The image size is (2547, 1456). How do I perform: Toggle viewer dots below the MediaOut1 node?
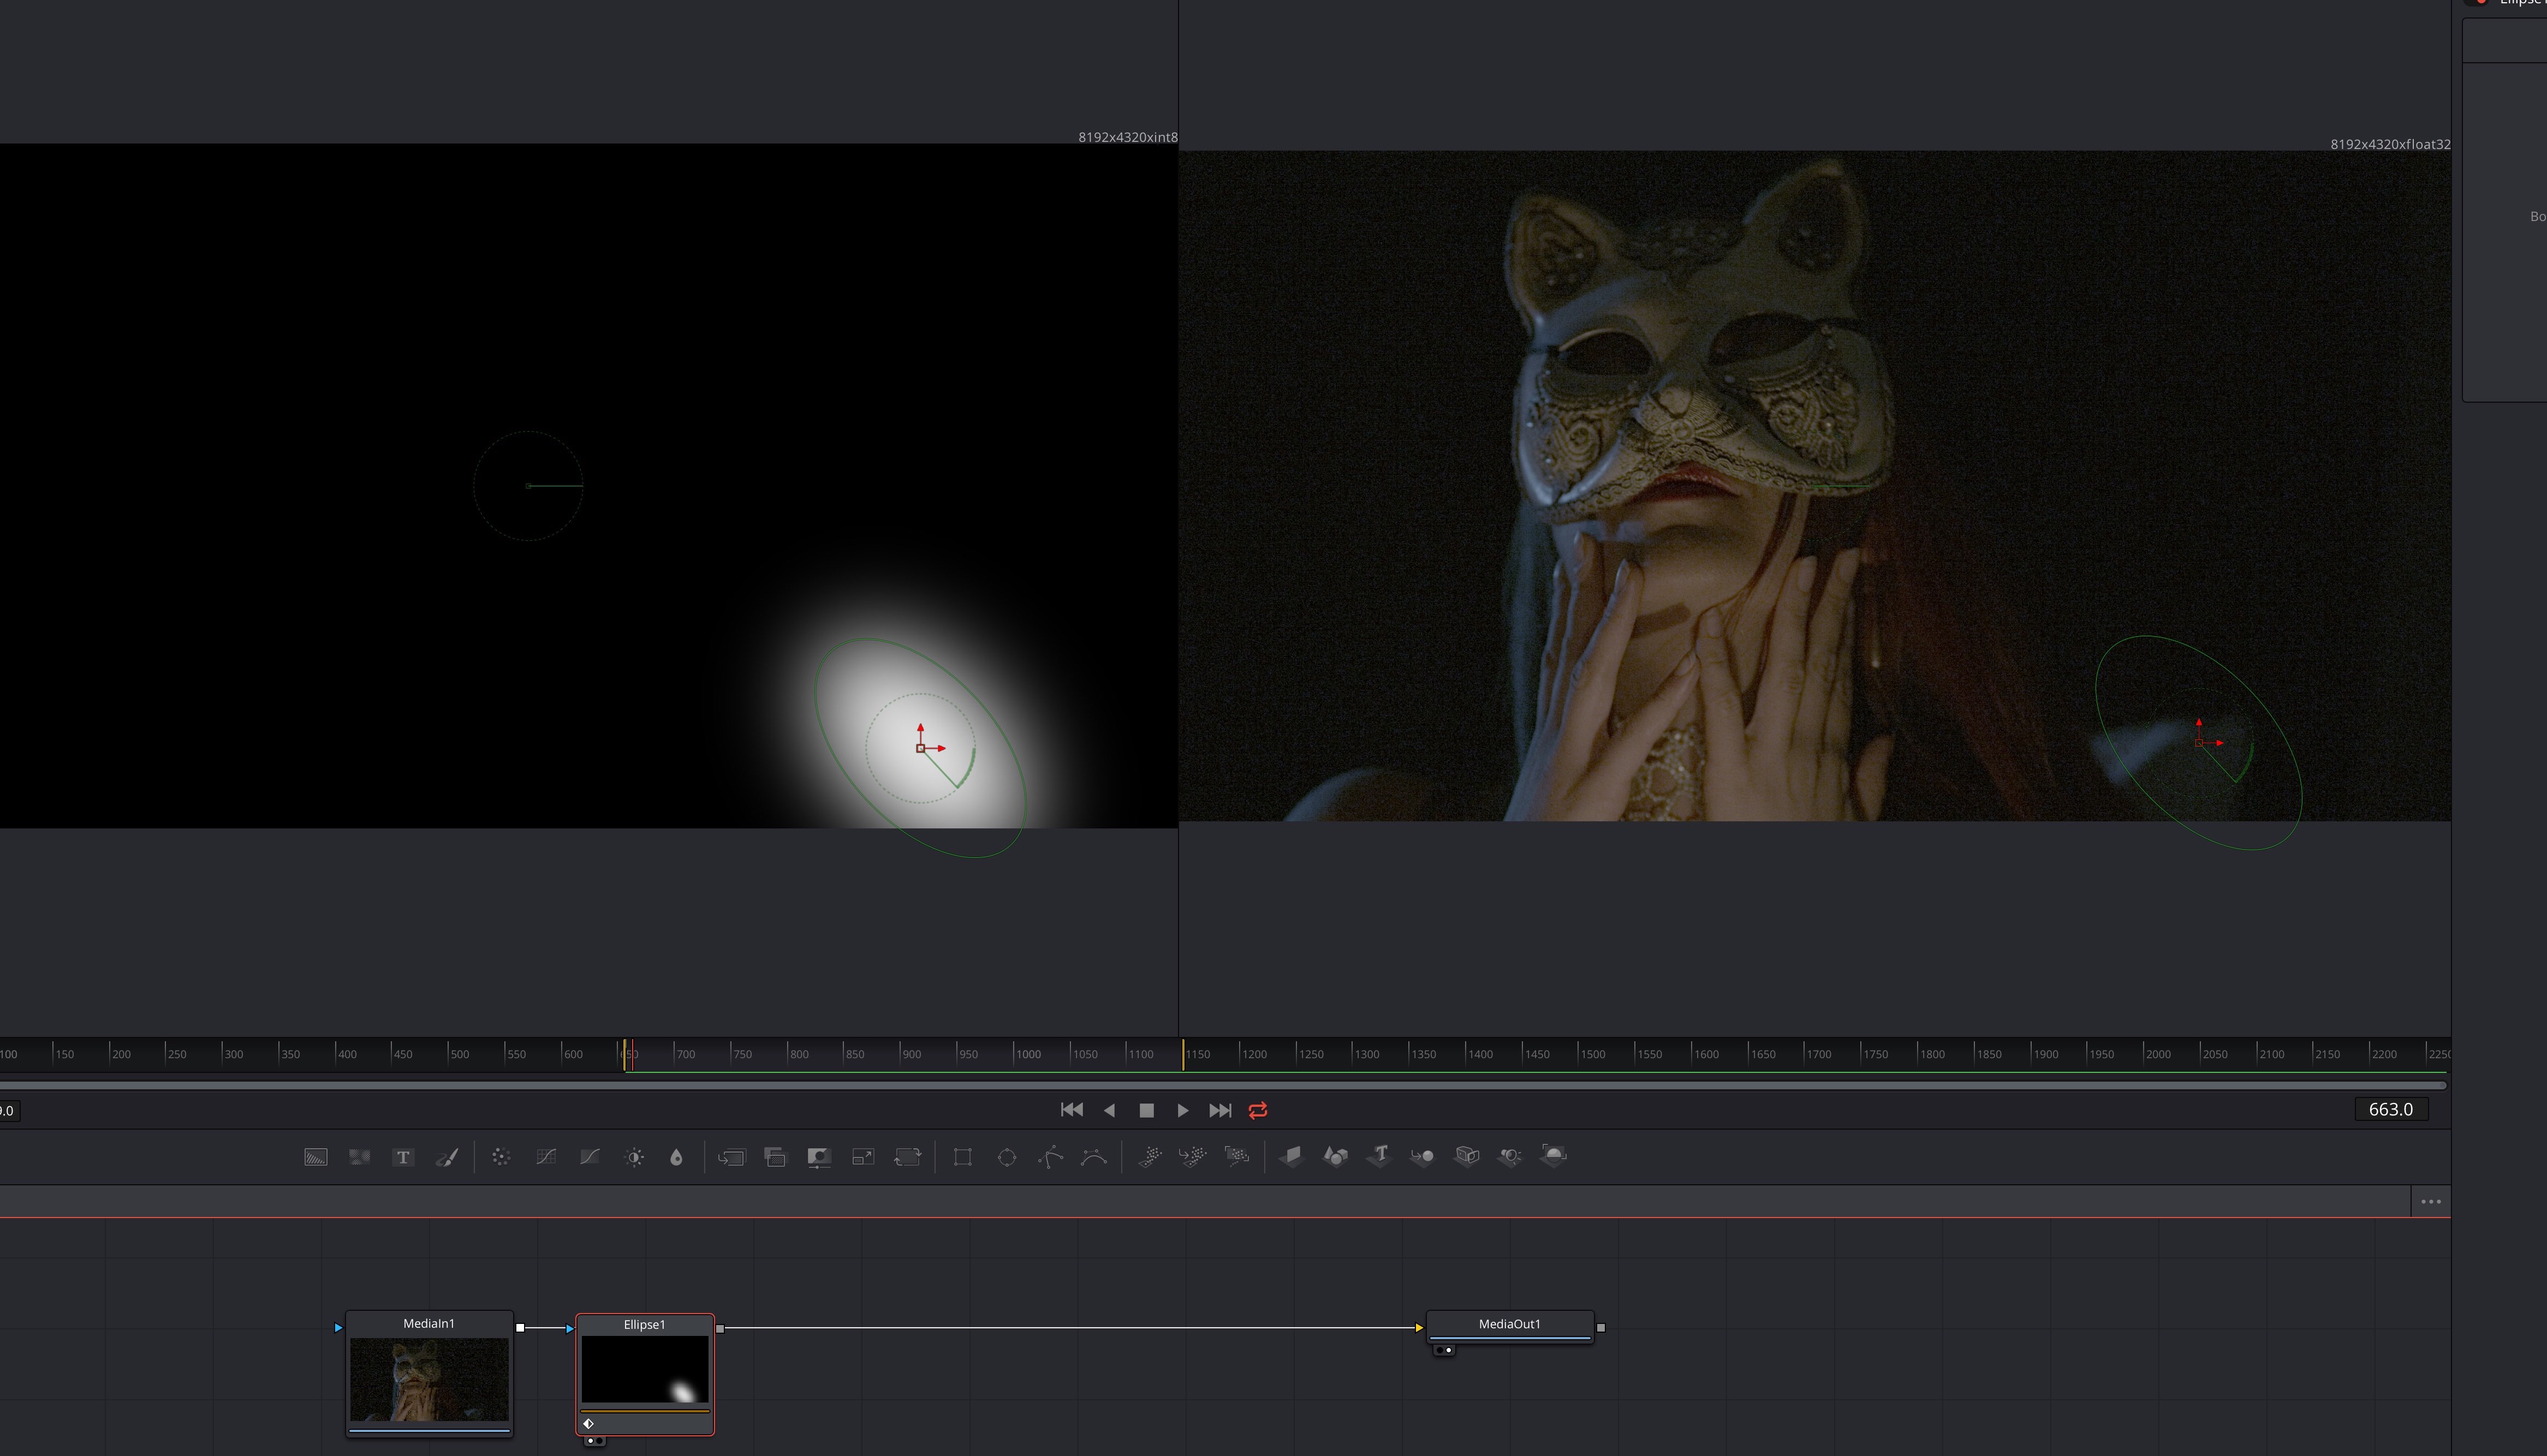tap(1444, 1351)
